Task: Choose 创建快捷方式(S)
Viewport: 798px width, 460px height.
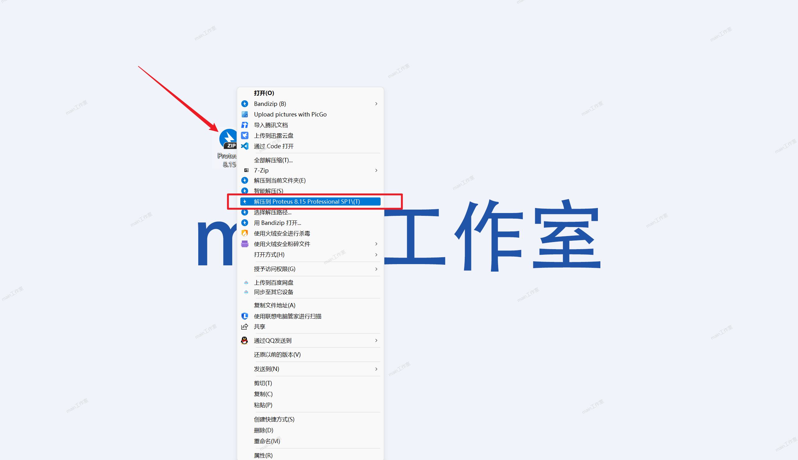Action: click(x=310, y=419)
